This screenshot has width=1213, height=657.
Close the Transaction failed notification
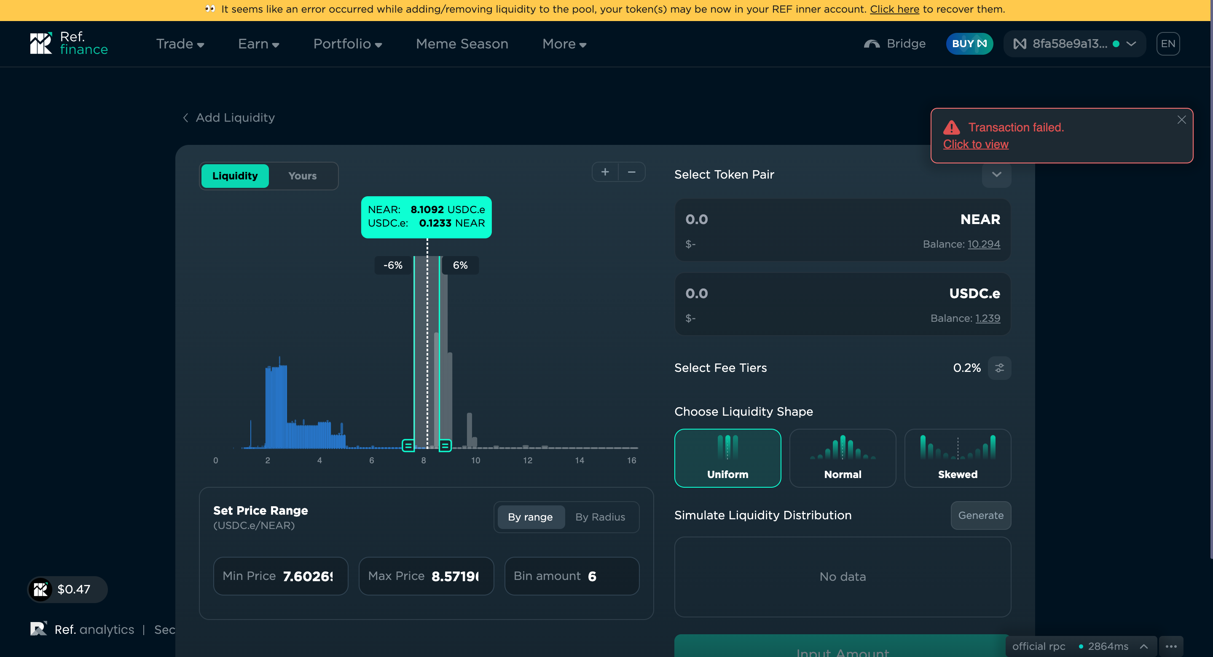(x=1181, y=120)
